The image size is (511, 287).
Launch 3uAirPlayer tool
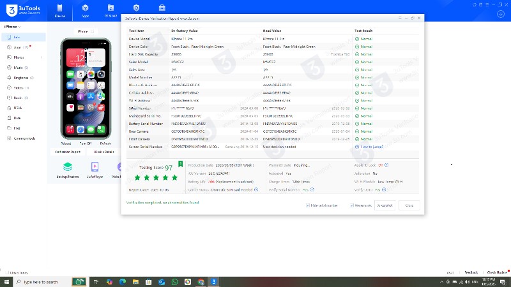(95, 169)
